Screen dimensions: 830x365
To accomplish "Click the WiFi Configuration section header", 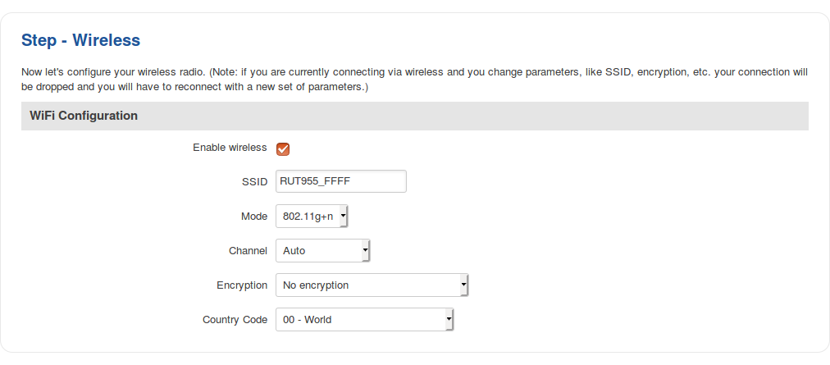I will tap(84, 116).
